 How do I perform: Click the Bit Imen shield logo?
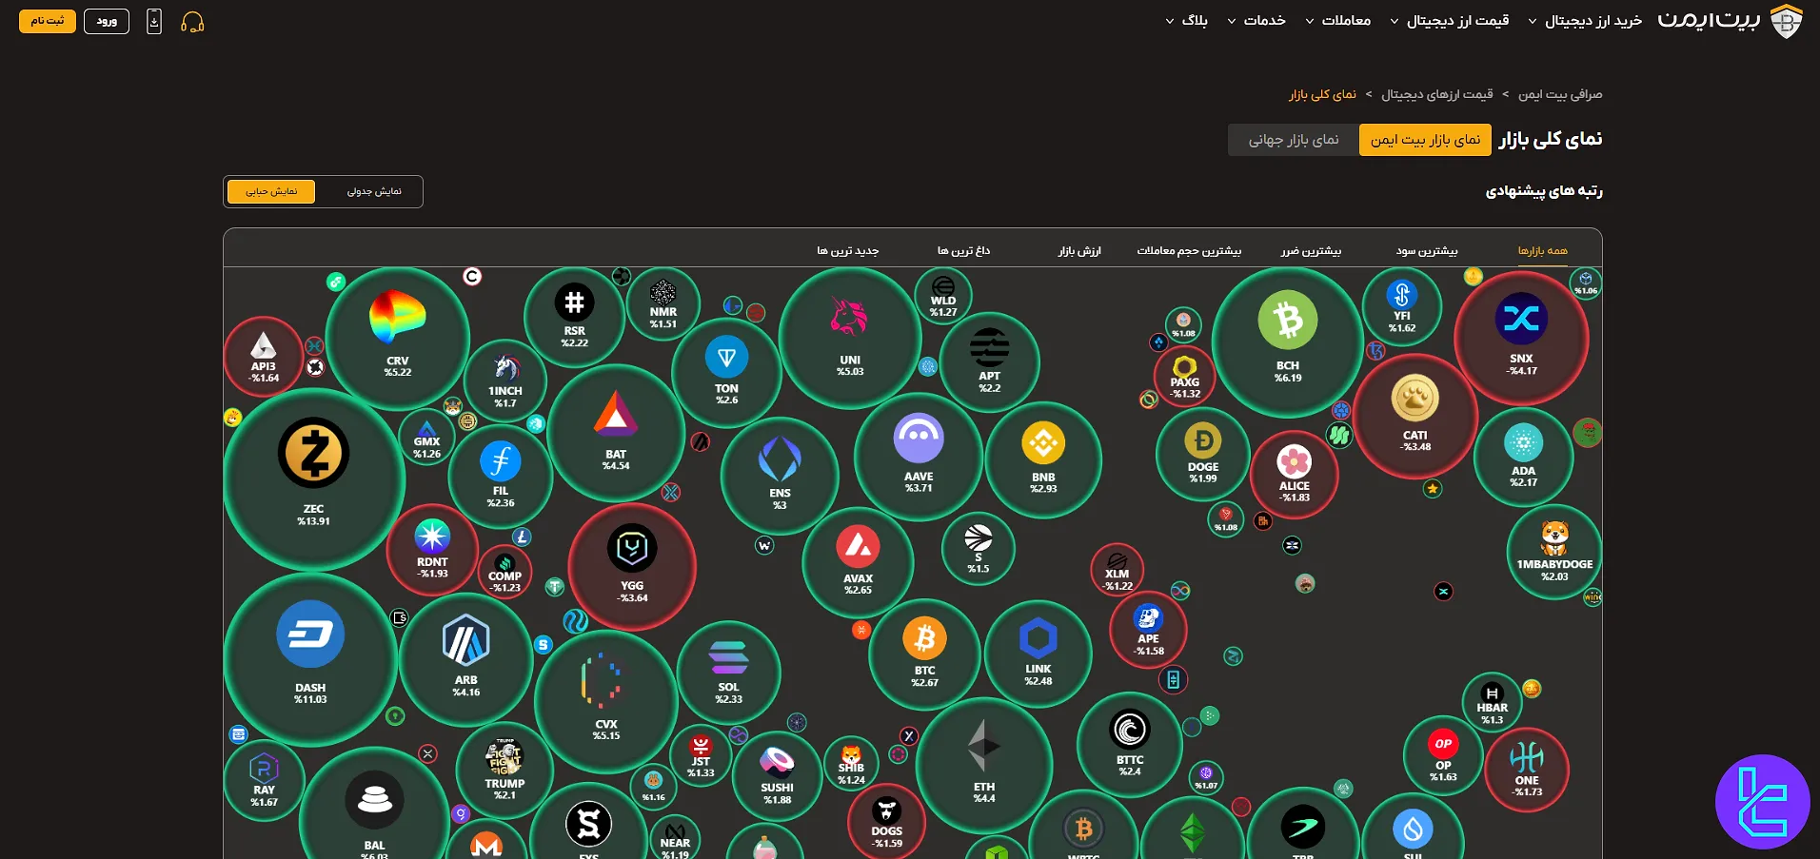[1786, 21]
